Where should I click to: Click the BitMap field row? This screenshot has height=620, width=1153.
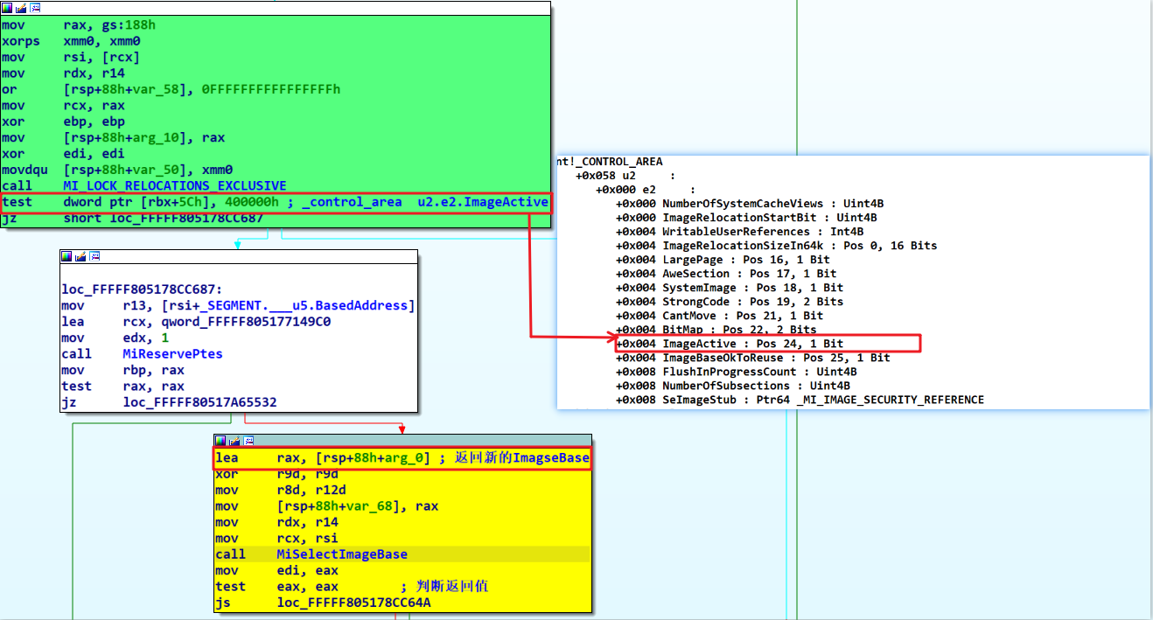click(716, 330)
